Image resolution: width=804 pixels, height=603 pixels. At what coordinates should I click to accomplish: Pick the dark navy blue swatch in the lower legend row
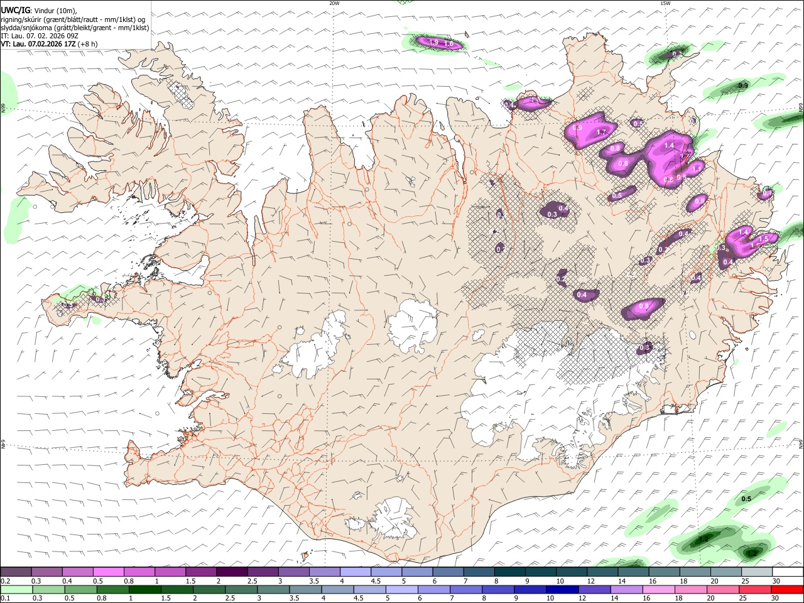point(562,590)
